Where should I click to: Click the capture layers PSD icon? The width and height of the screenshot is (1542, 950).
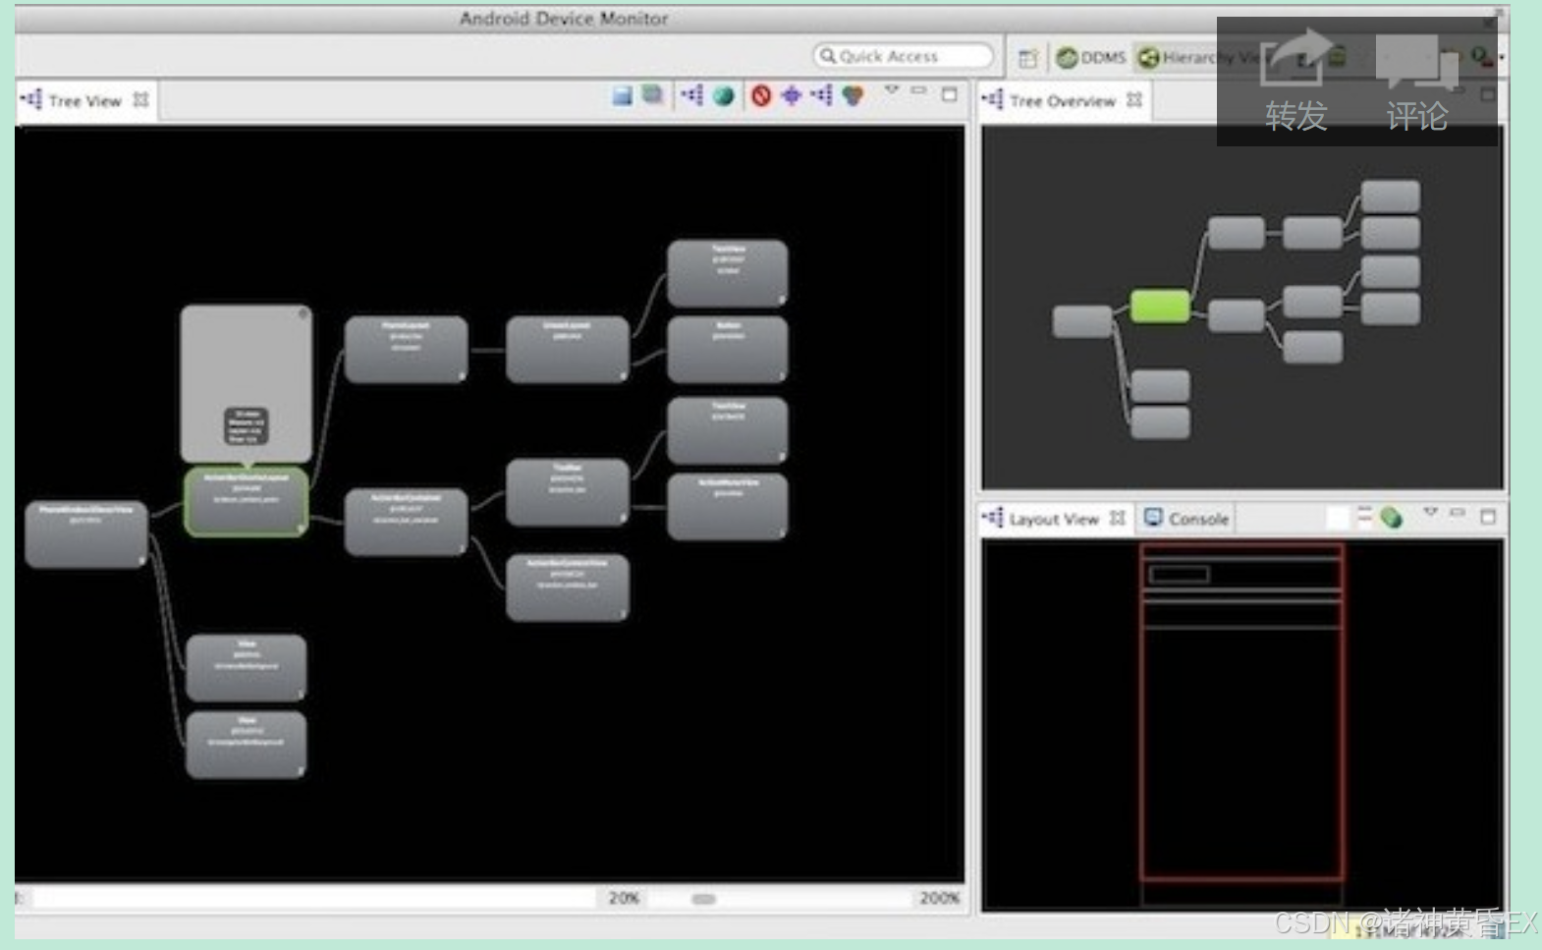(652, 94)
